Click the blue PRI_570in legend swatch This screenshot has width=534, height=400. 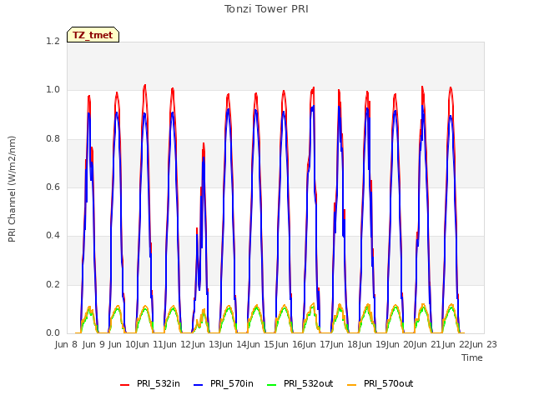[x=199, y=384]
